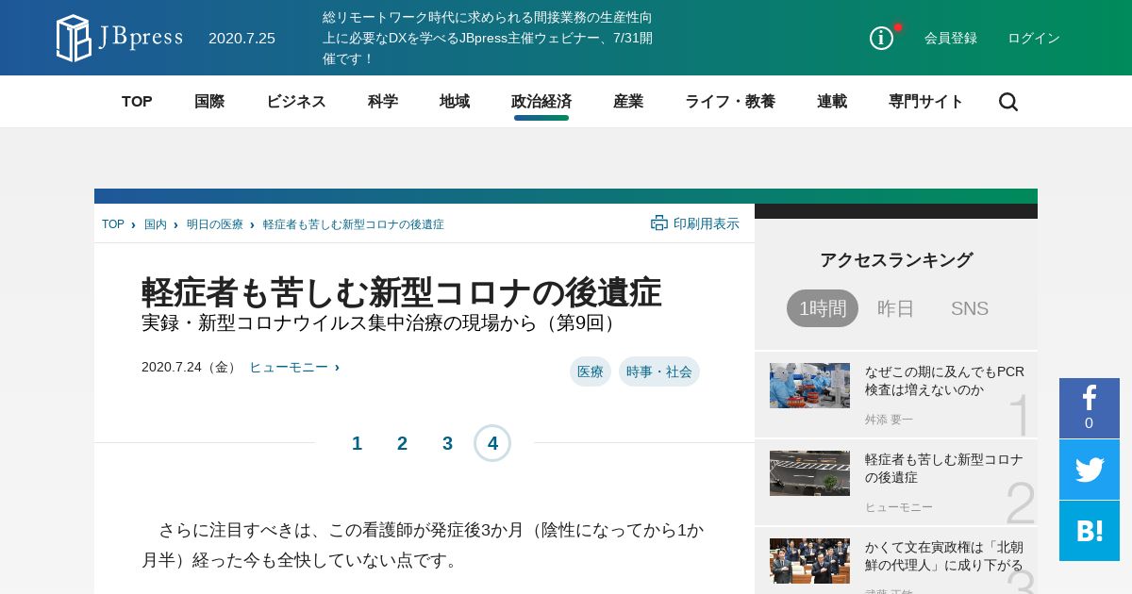The height and width of the screenshot is (594, 1132).
Task: Open the information notification icon
Action: pyautogui.click(x=882, y=38)
